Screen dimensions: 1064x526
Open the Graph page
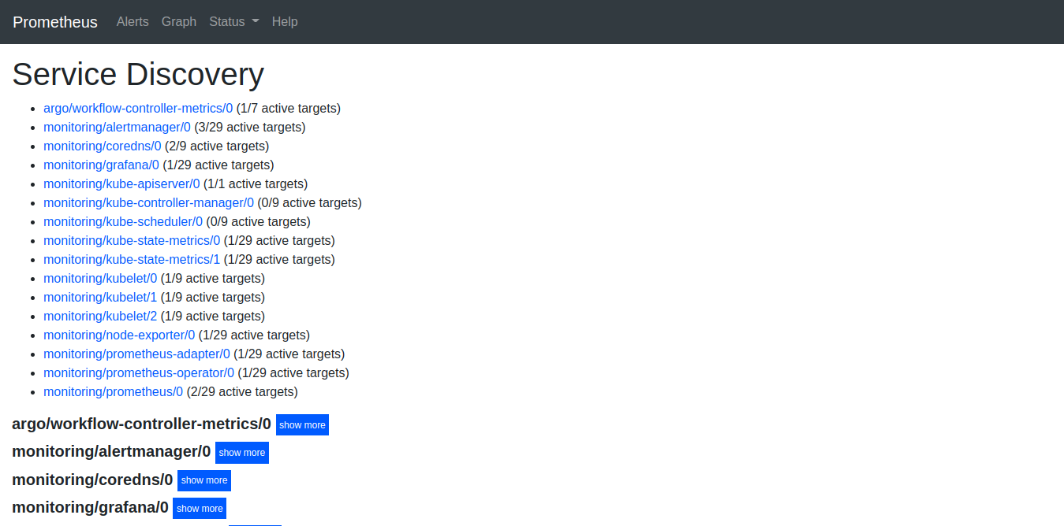pos(178,21)
